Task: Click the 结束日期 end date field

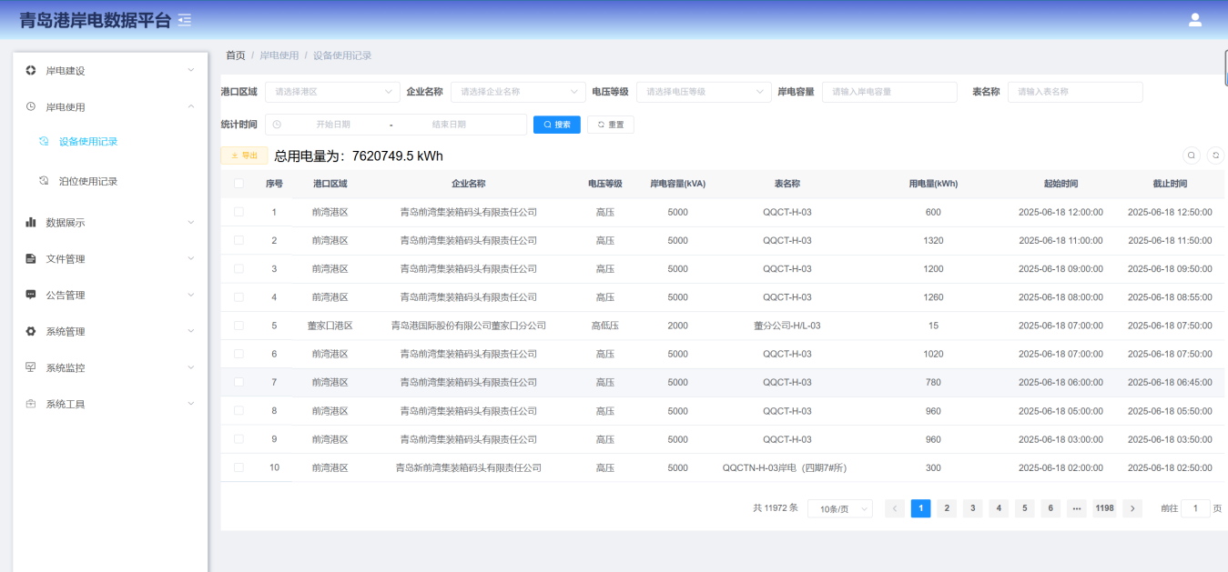Action: click(x=449, y=125)
